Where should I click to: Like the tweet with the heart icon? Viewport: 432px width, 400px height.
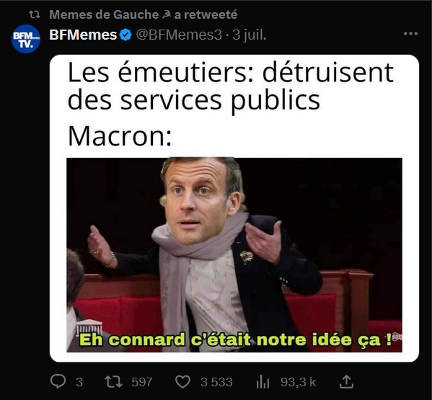point(183,382)
